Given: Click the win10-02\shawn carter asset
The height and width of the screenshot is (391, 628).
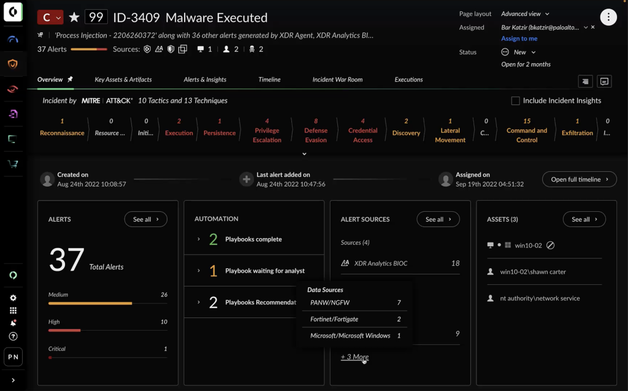Looking at the screenshot, I should pos(533,271).
